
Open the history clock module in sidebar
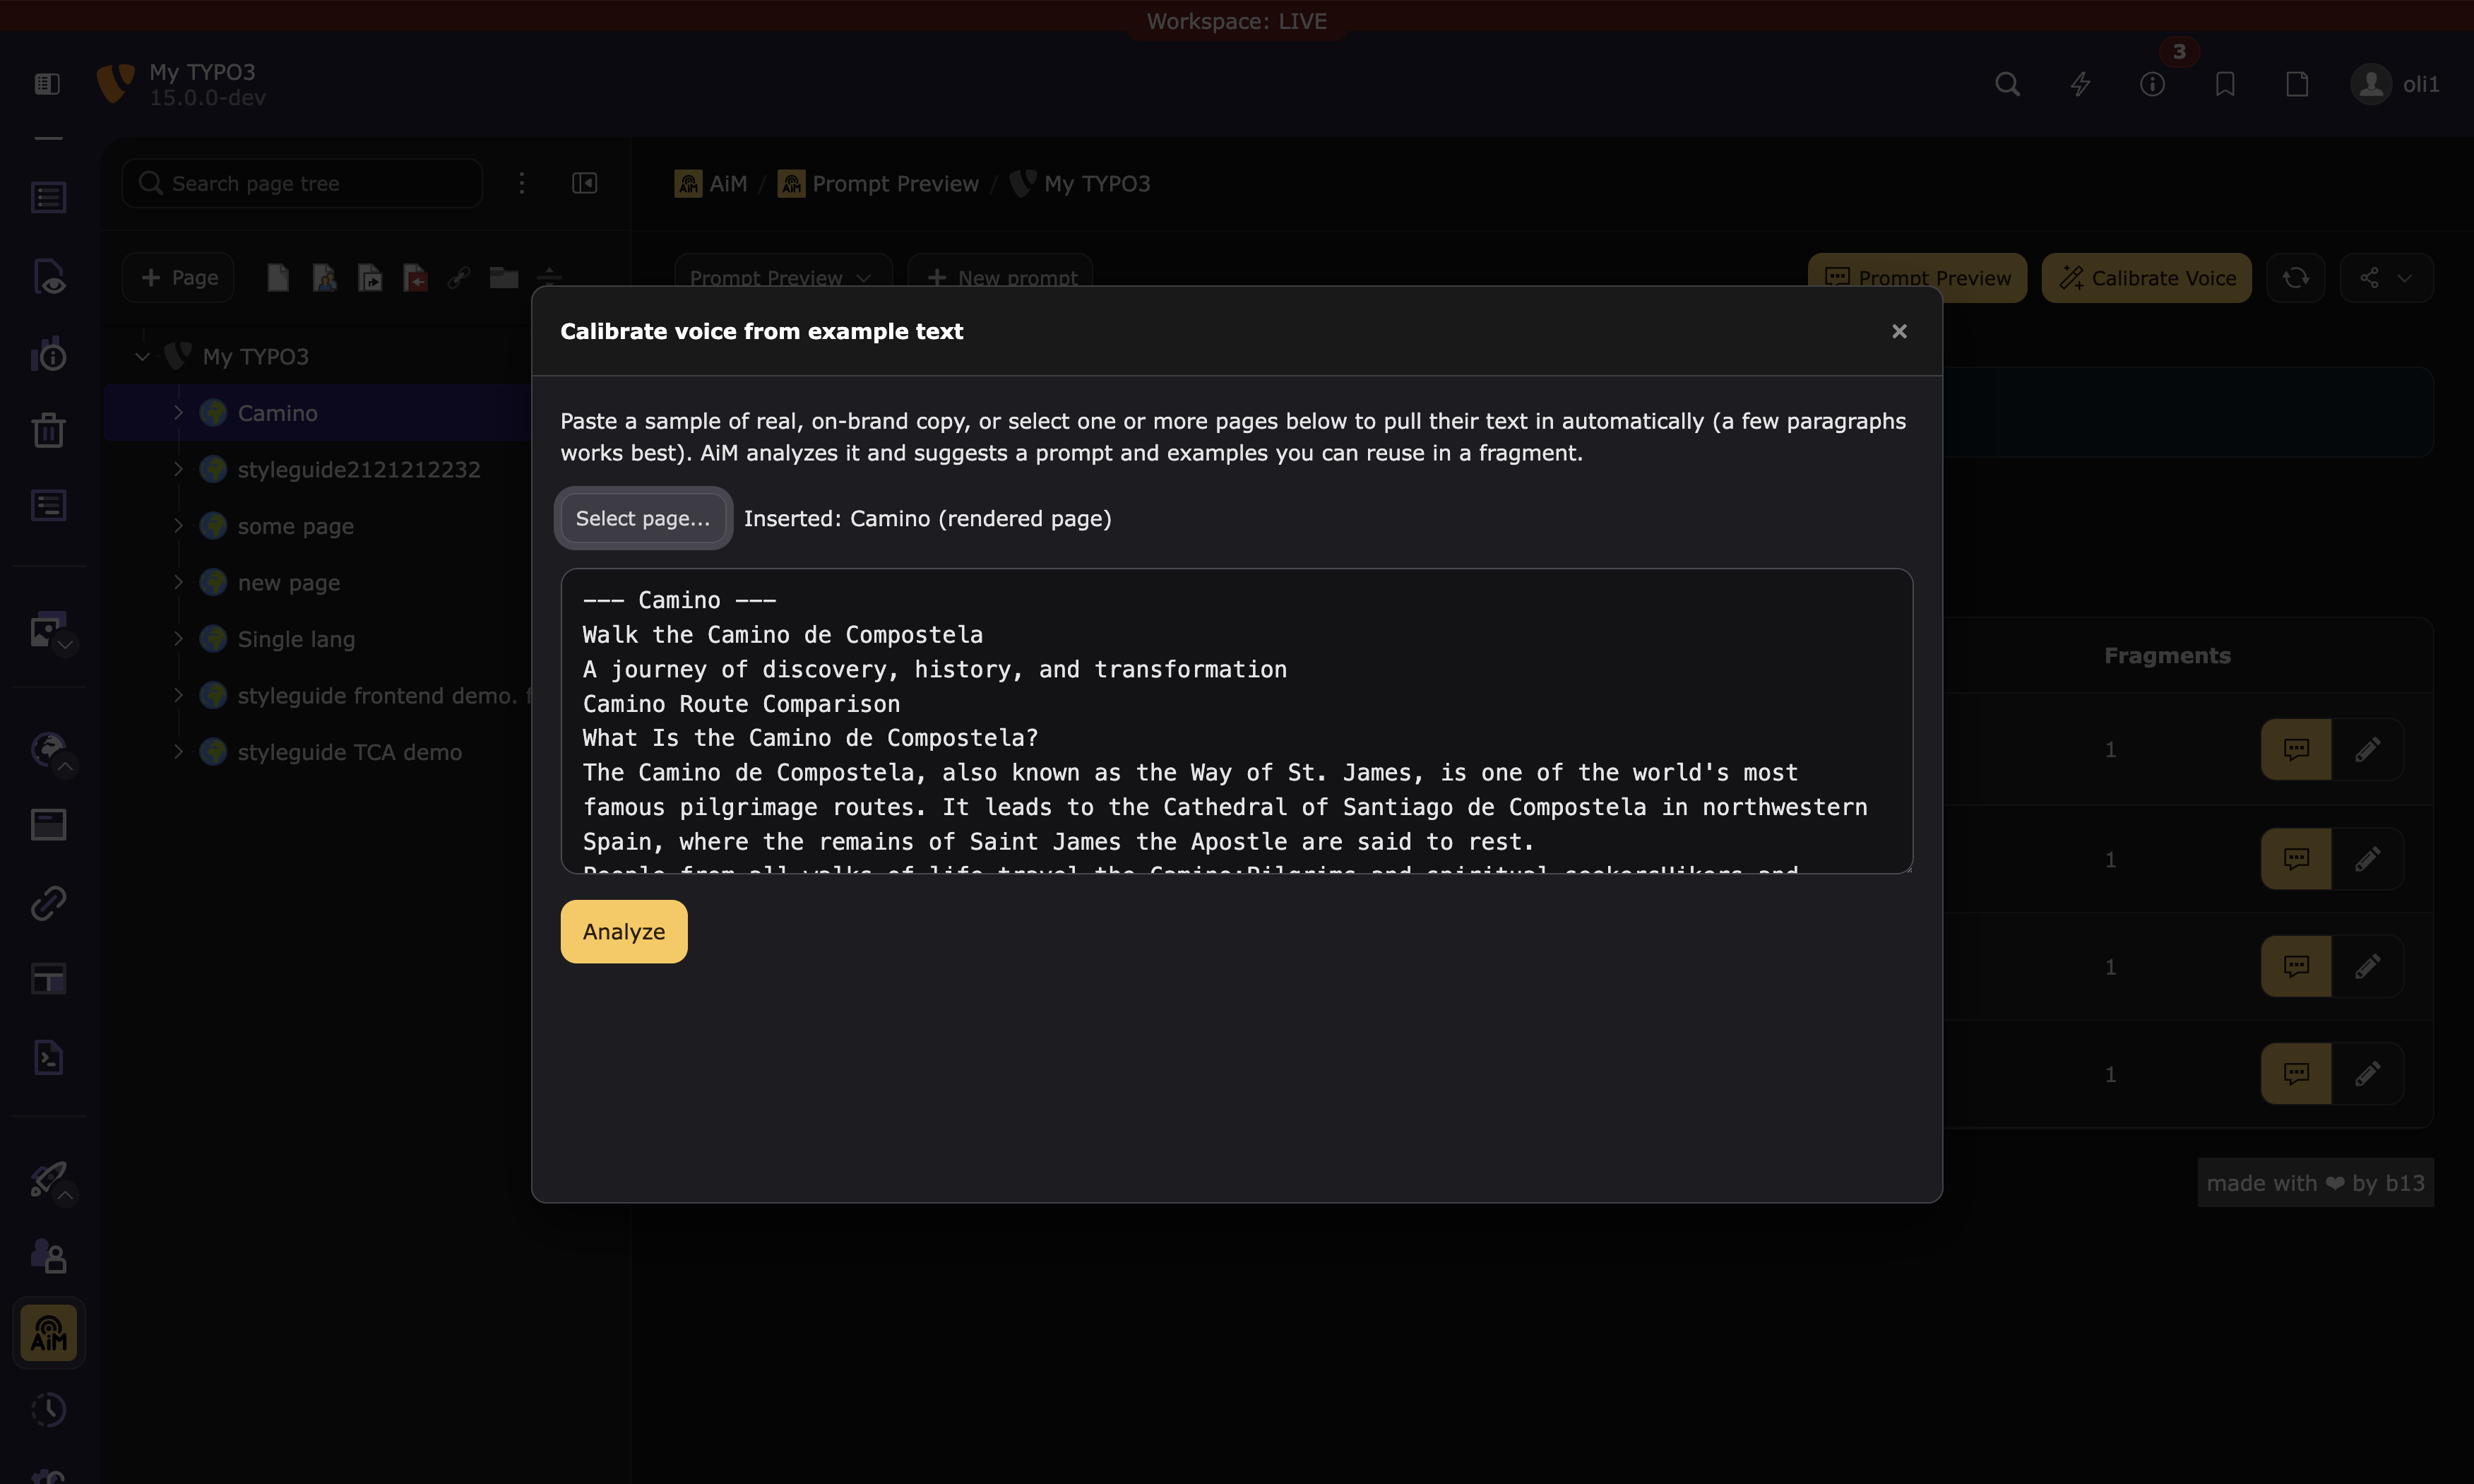[48, 1410]
